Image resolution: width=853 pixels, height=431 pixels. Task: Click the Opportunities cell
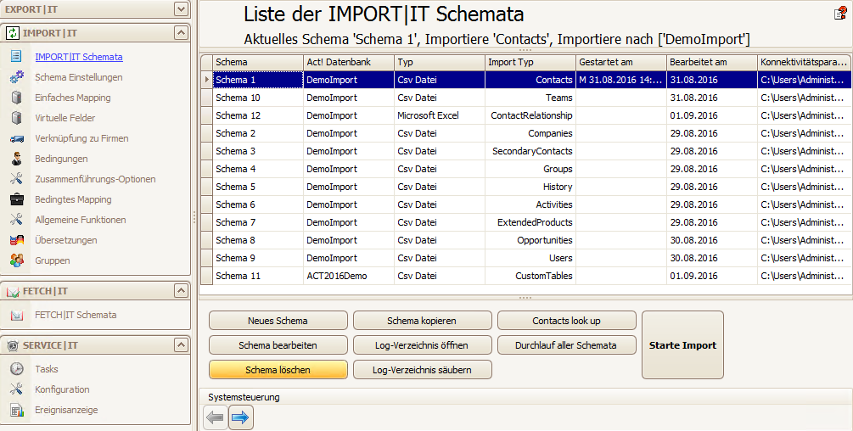[530, 240]
